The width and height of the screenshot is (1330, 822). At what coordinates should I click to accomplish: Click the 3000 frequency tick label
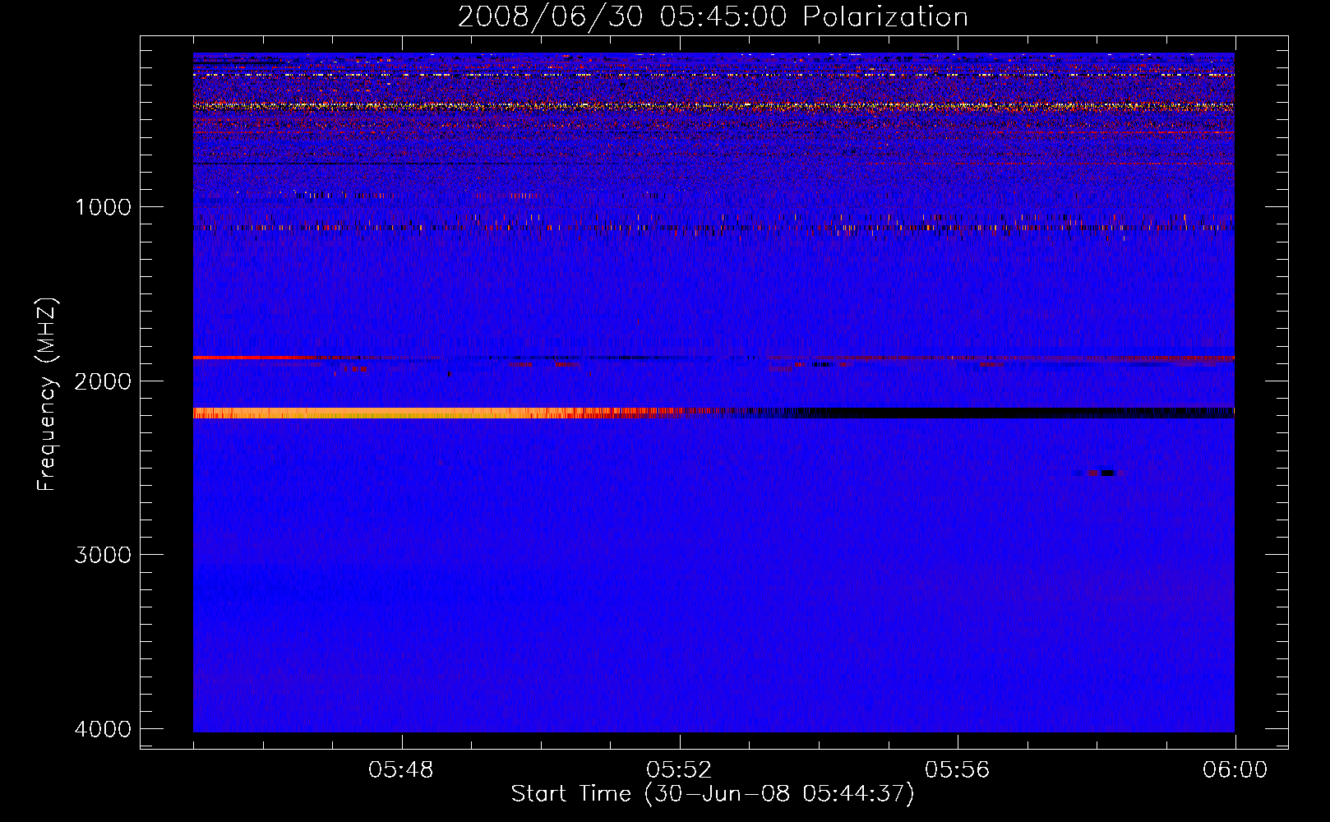click(103, 555)
